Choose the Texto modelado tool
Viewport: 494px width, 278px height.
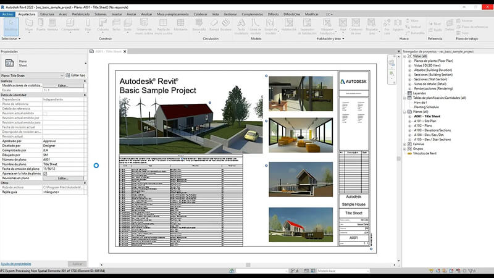241,27
